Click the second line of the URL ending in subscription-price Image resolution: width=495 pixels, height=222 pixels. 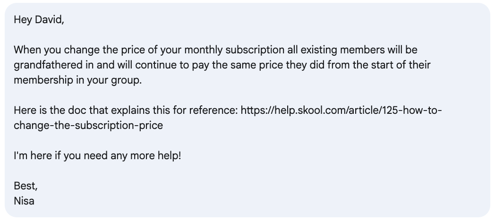[x=88, y=125]
